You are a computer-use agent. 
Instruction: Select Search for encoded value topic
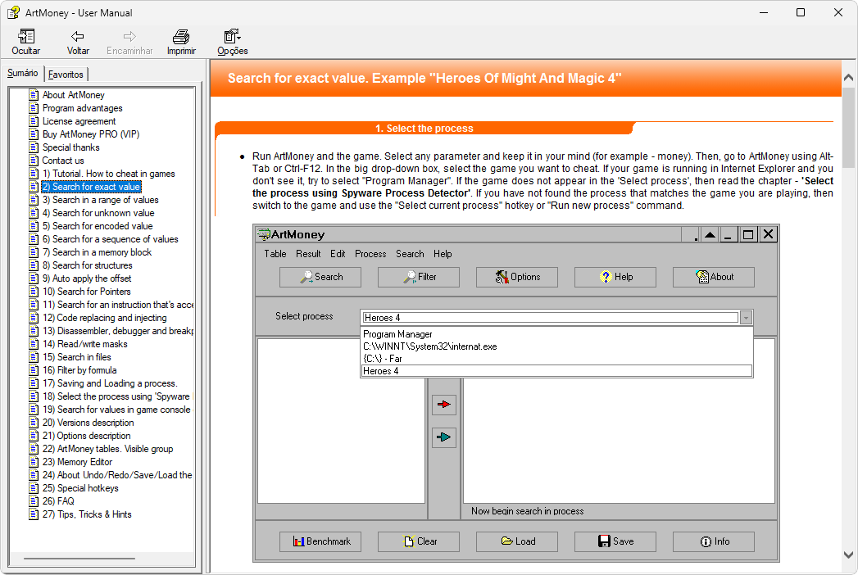pyautogui.click(x=98, y=226)
